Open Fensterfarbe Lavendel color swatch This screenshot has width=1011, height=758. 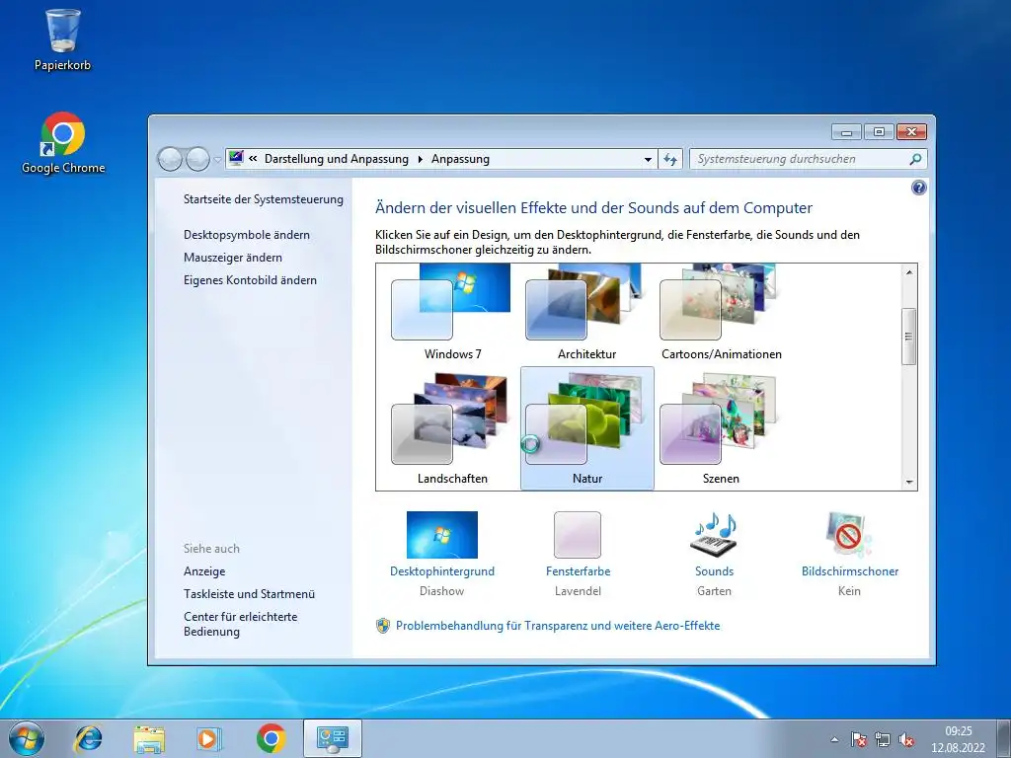578,535
